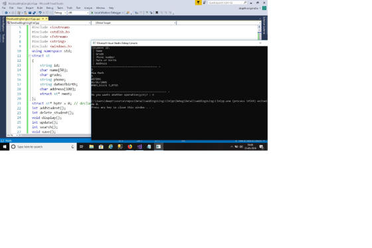Click the Quick Launch search box
Screen dimensions: 372x248
tap(227, 3)
